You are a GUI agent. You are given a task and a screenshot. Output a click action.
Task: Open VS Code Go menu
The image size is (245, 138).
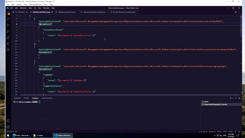tap(35, 8)
